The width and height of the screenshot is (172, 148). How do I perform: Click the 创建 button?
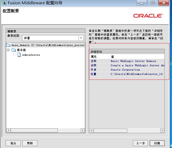[157, 143]
